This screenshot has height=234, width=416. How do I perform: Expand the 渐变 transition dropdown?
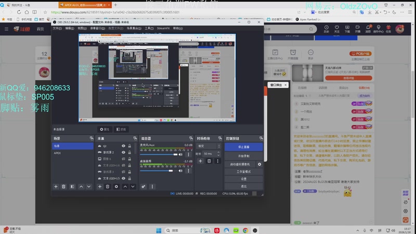click(x=208, y=146)
